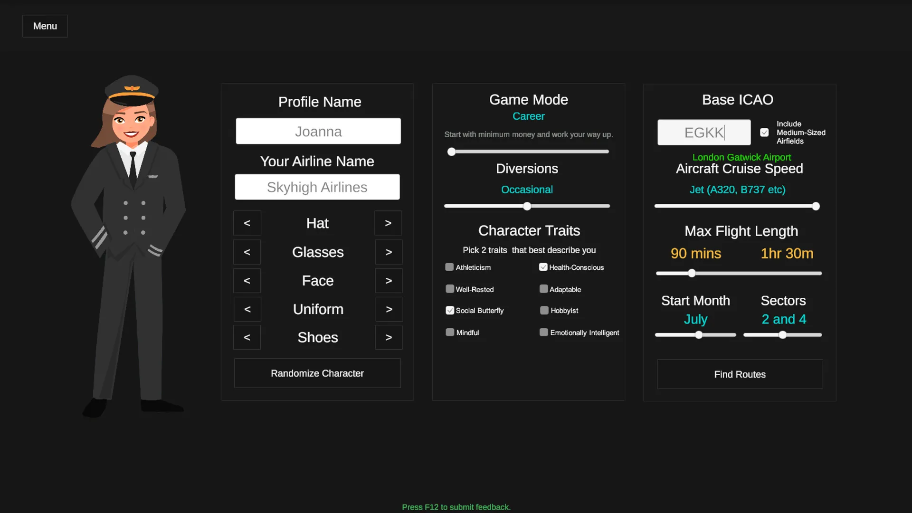Click previous arrow for Face
The image size is (912, 513).
[247, 281]
